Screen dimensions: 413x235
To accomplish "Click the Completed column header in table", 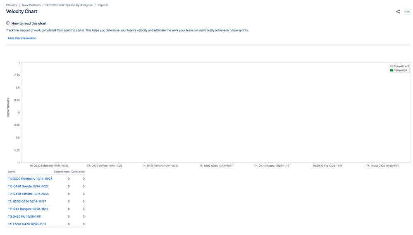I will (x=78, y=172).
